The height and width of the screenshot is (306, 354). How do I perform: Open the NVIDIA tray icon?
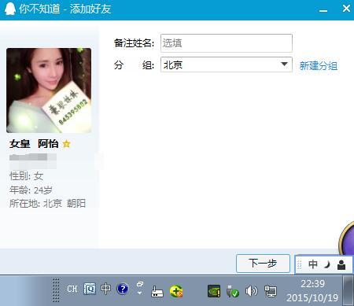coord(214,291)
